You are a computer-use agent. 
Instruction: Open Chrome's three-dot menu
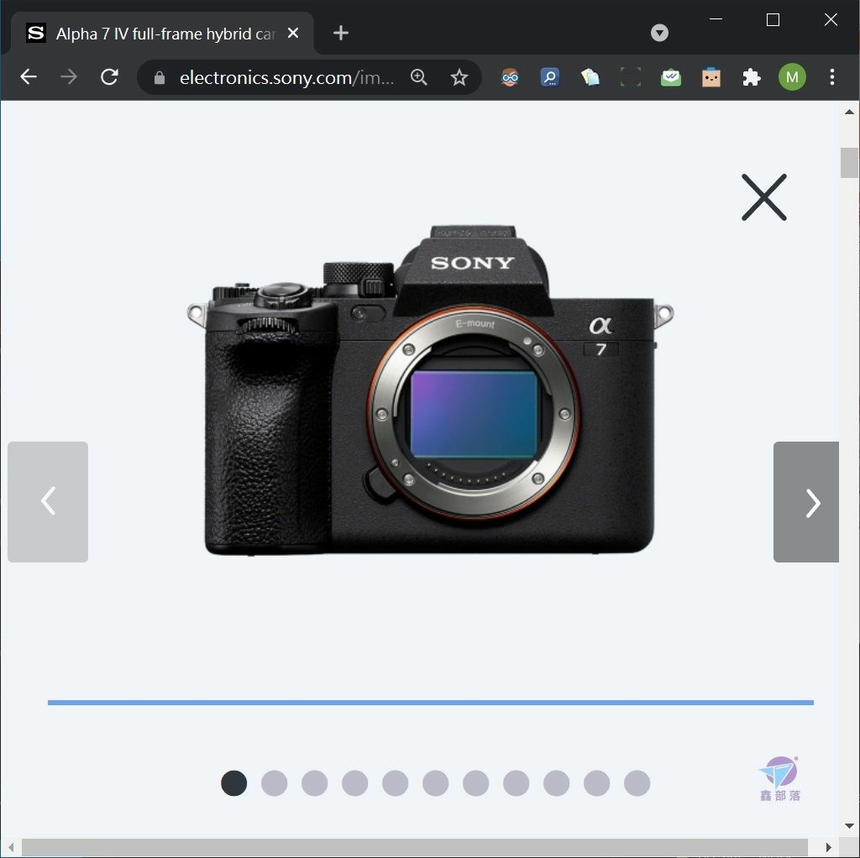pyautogui.click(x=832, y=76)
